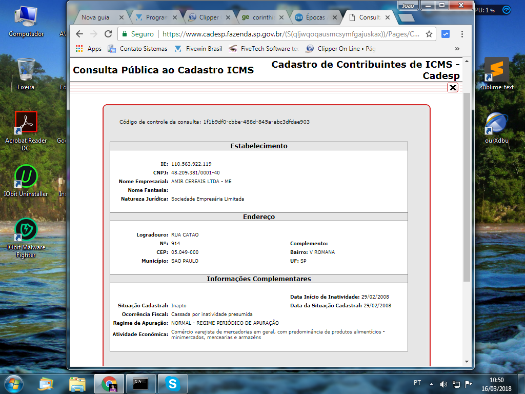Open the Computador desktop icon
This screenshot has height=394, width=525.
point(26,22)
